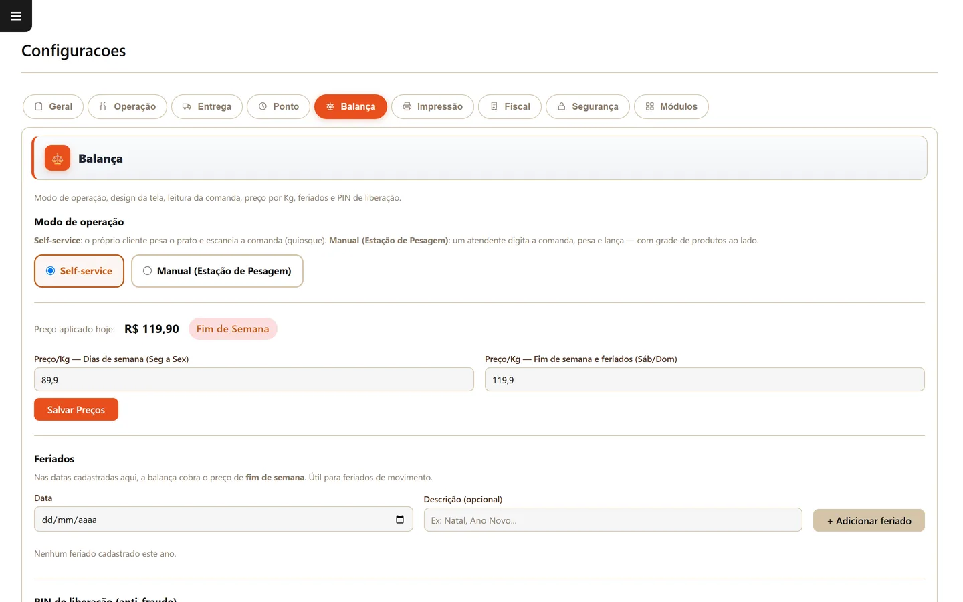The height and width of the screenshot is (602, 963).
Task: Click the weekday price per kg field
Action: pos(254,379)
